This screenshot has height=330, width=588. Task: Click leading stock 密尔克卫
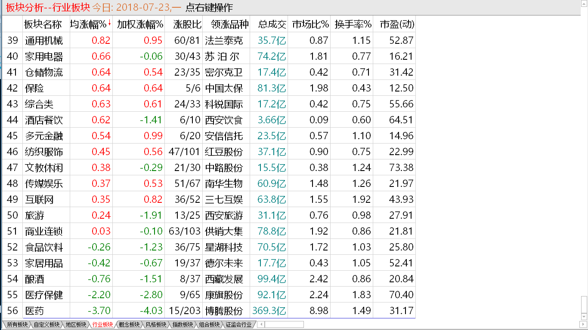tap(224, 72)
